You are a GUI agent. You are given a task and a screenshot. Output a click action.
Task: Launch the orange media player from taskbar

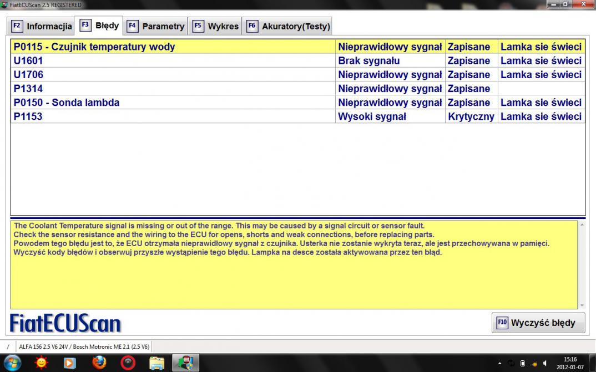point(69,363)
